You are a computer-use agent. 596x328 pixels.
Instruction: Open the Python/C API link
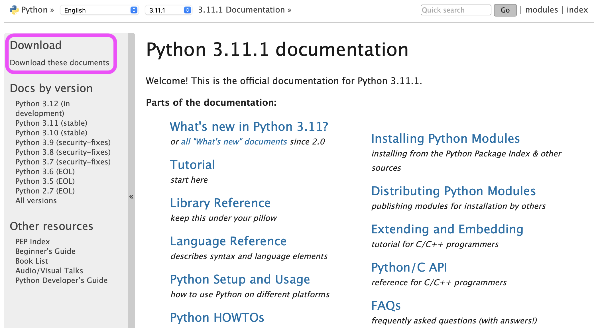[409, 267]
